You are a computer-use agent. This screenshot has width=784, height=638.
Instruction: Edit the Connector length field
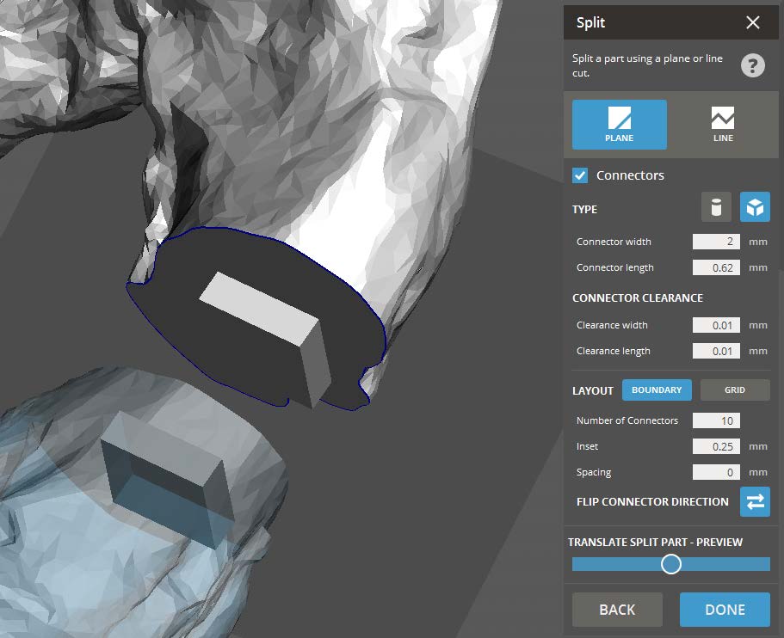(x=716, y=267)
